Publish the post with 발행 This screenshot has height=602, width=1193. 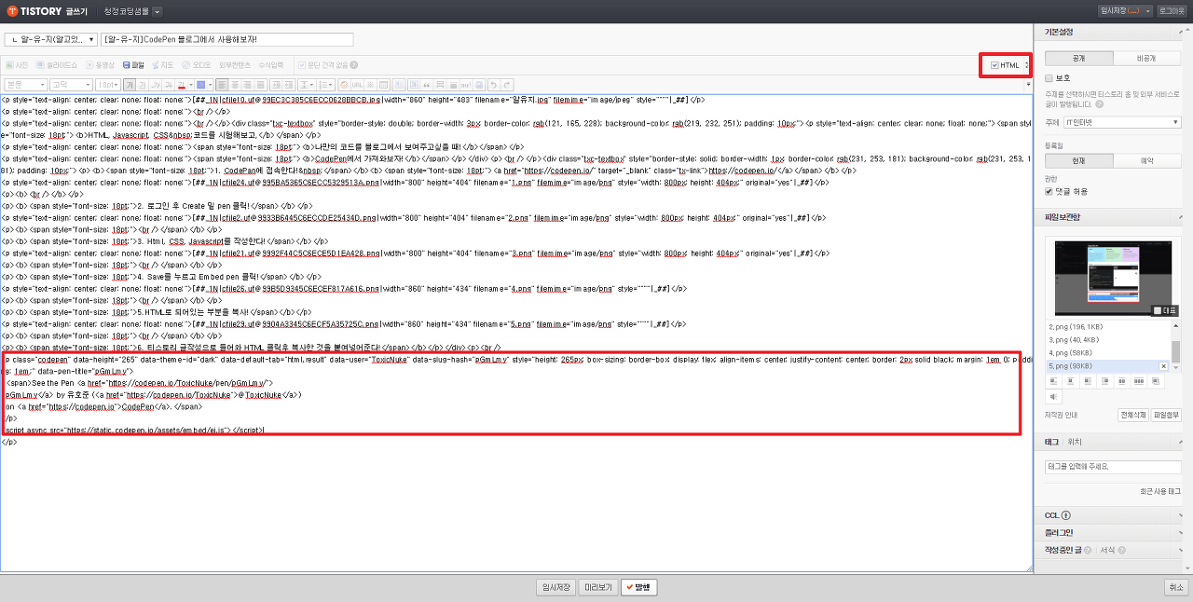[x=638, y=587]
